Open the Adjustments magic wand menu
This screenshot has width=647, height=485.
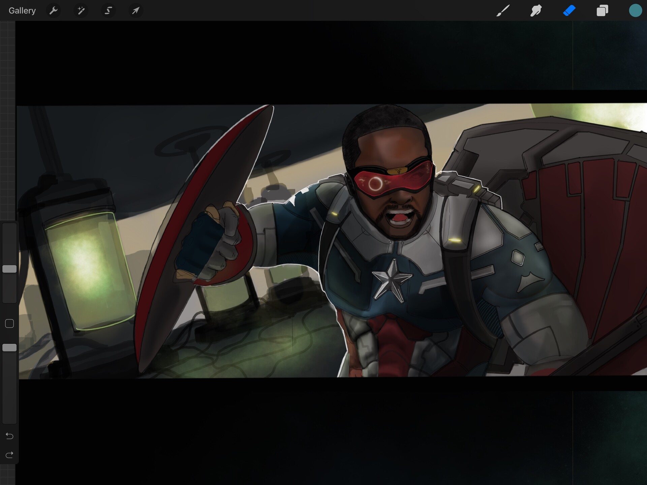[81, 10]
